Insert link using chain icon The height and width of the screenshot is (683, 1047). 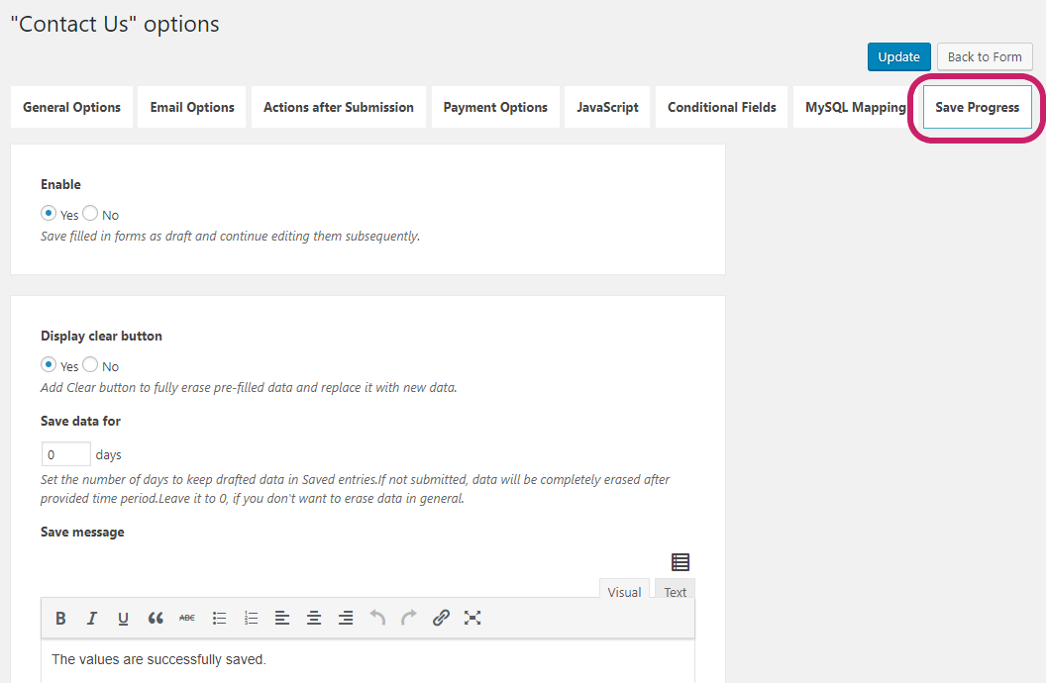(x=441, y=619)
